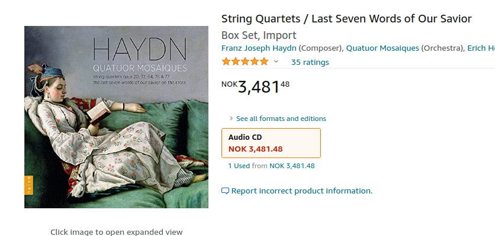Open See all formats and editions
Image resolution: width=495 pixels, height=236 pixels.
click(x=281, y=119)
